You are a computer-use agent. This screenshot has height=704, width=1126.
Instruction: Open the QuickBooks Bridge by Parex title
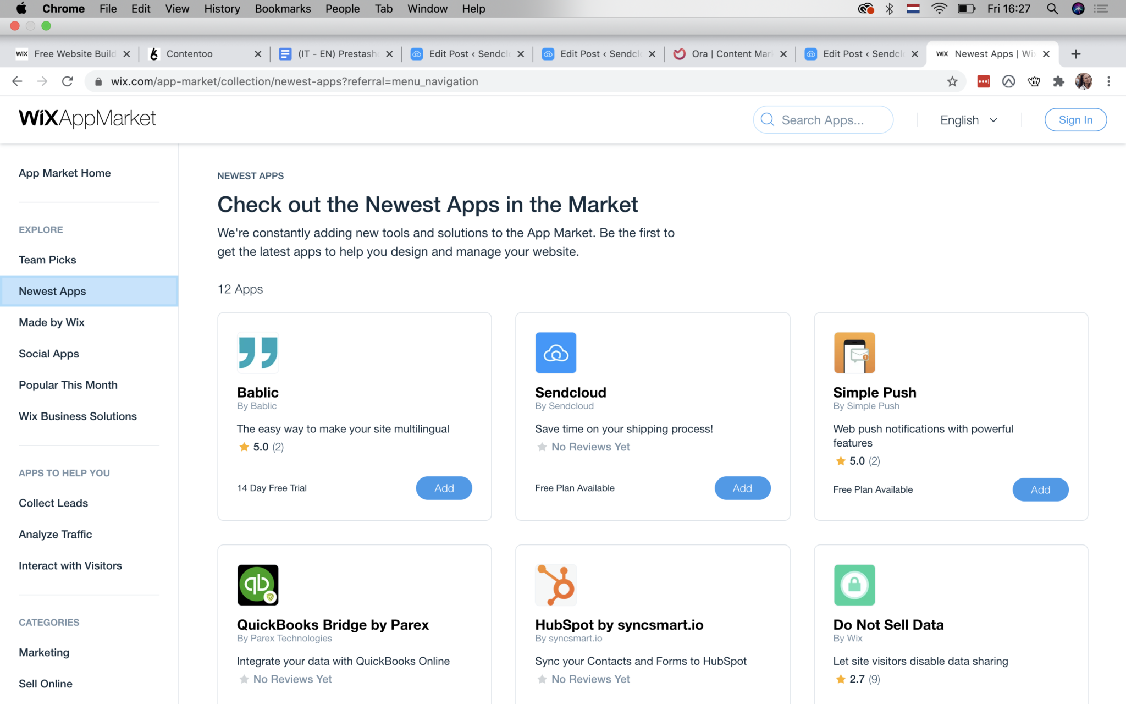(x=333, y=625)
